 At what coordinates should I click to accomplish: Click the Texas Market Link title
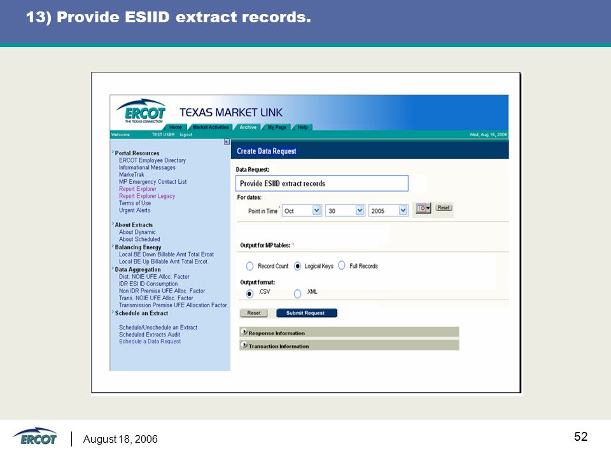[x=231, y=113]
